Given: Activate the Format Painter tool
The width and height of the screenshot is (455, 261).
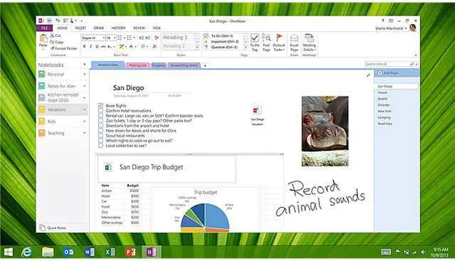Looking at the screenshot, I should (63, 48).
